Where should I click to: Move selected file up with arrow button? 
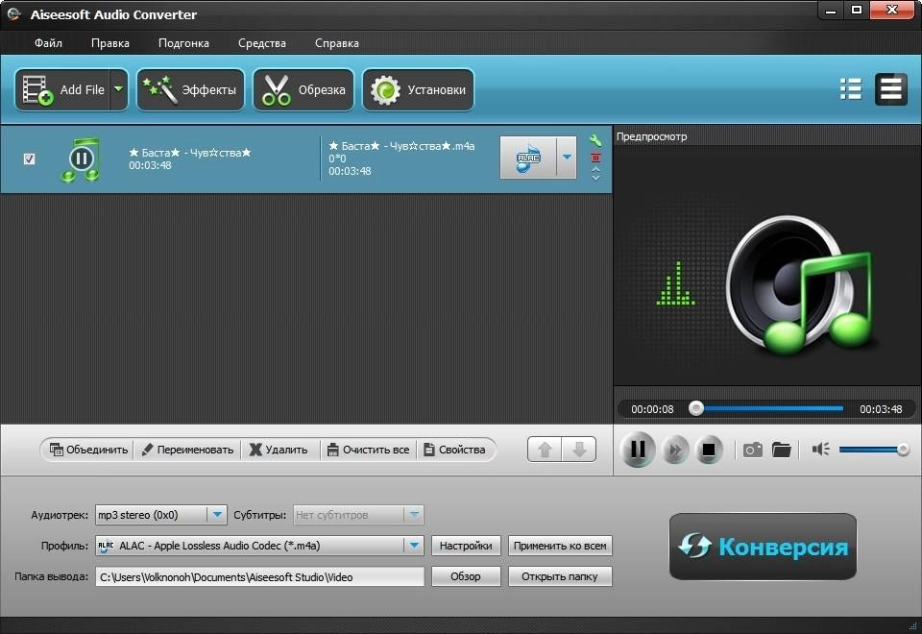coord(545,450)
